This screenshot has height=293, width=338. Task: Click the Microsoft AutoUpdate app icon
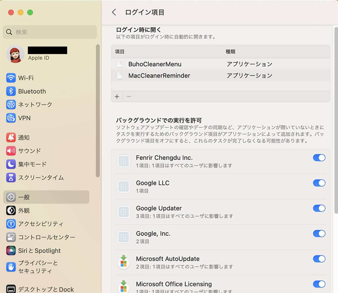123,262
